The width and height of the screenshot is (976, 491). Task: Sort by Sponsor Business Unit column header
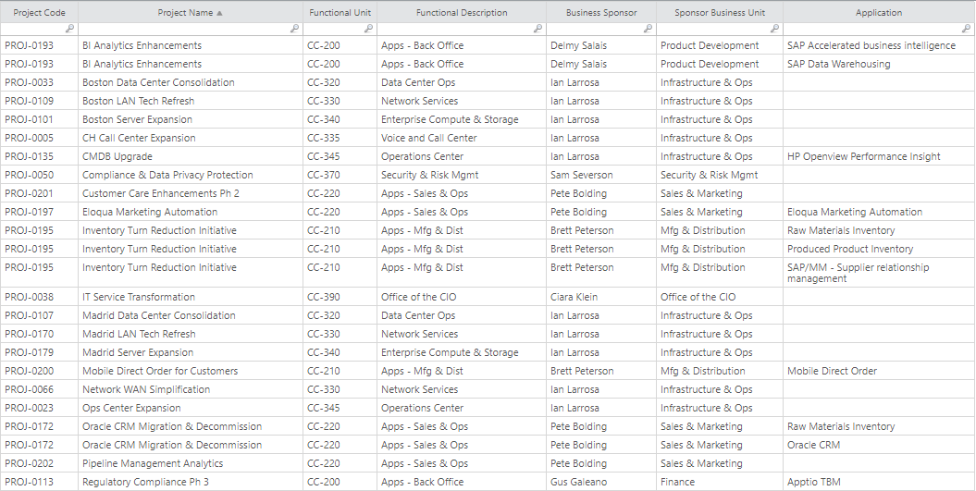point(720,12)
